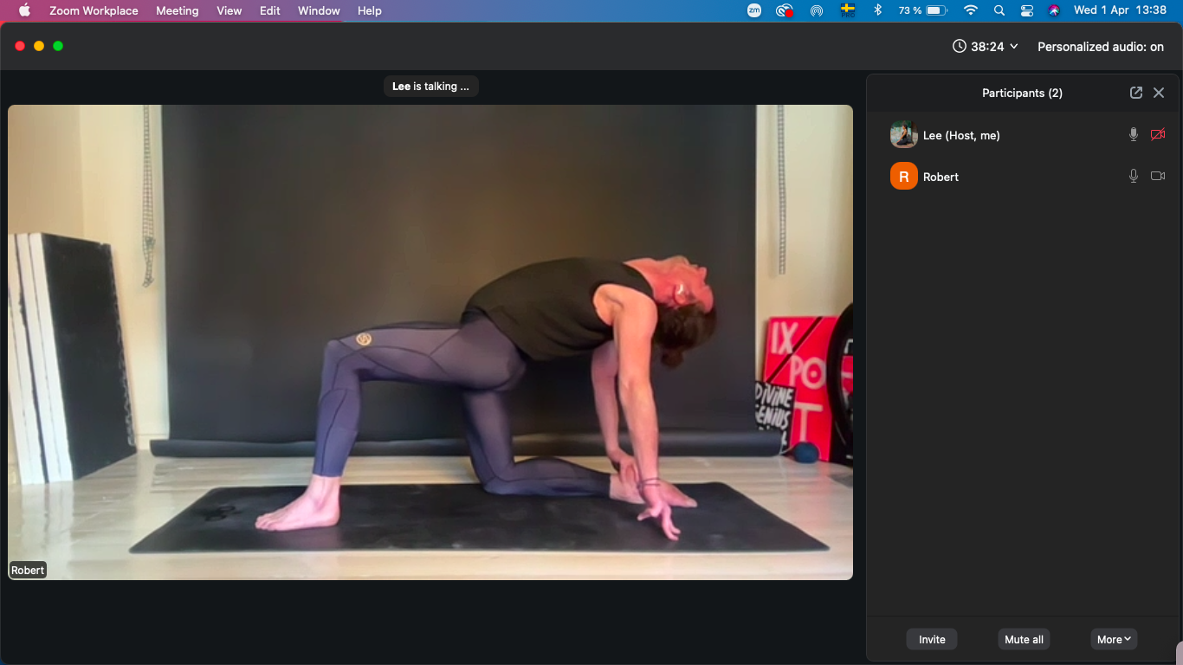
Task: Click the Mute all button
Action: [x=1024, y=640]
